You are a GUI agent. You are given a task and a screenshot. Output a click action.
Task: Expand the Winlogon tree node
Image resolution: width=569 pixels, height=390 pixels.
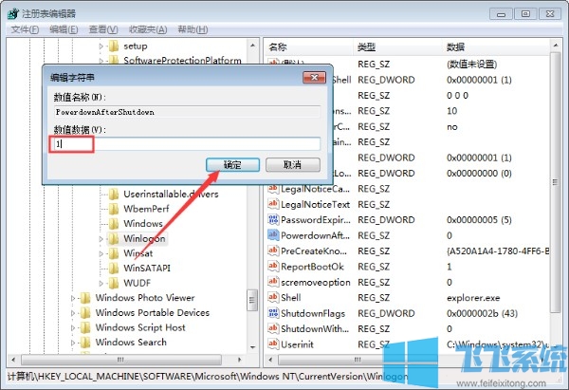101,239
